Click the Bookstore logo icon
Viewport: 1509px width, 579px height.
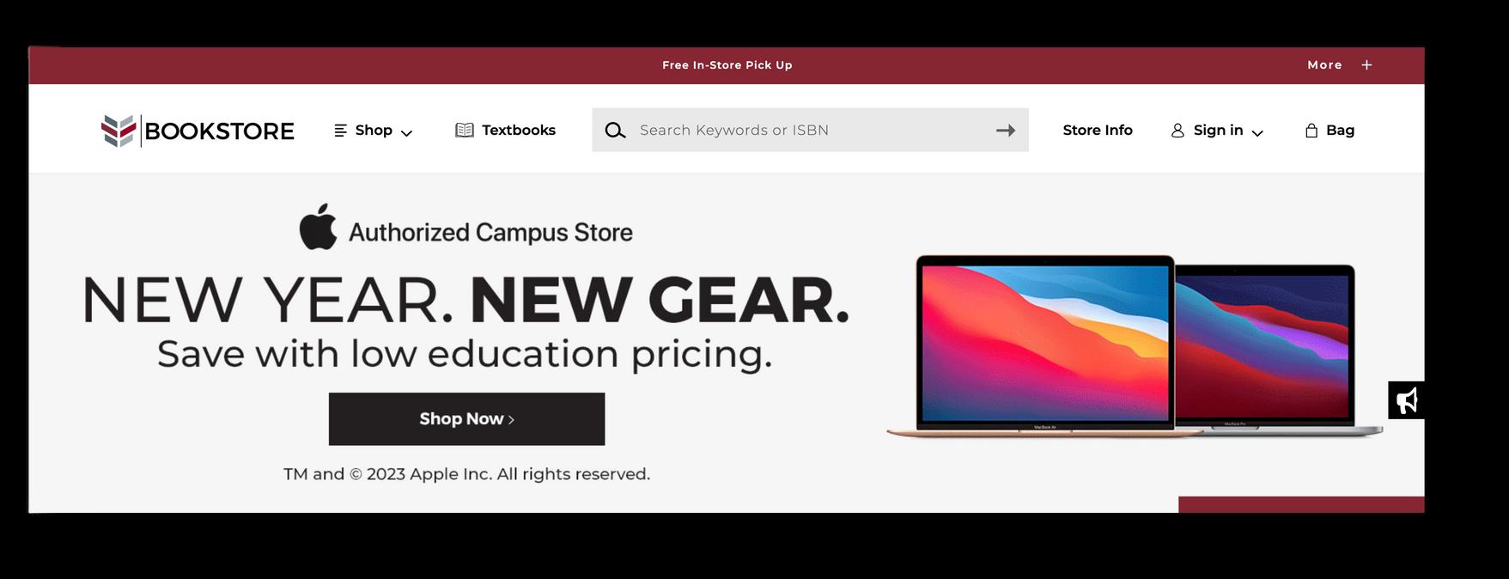click(119, 131)
